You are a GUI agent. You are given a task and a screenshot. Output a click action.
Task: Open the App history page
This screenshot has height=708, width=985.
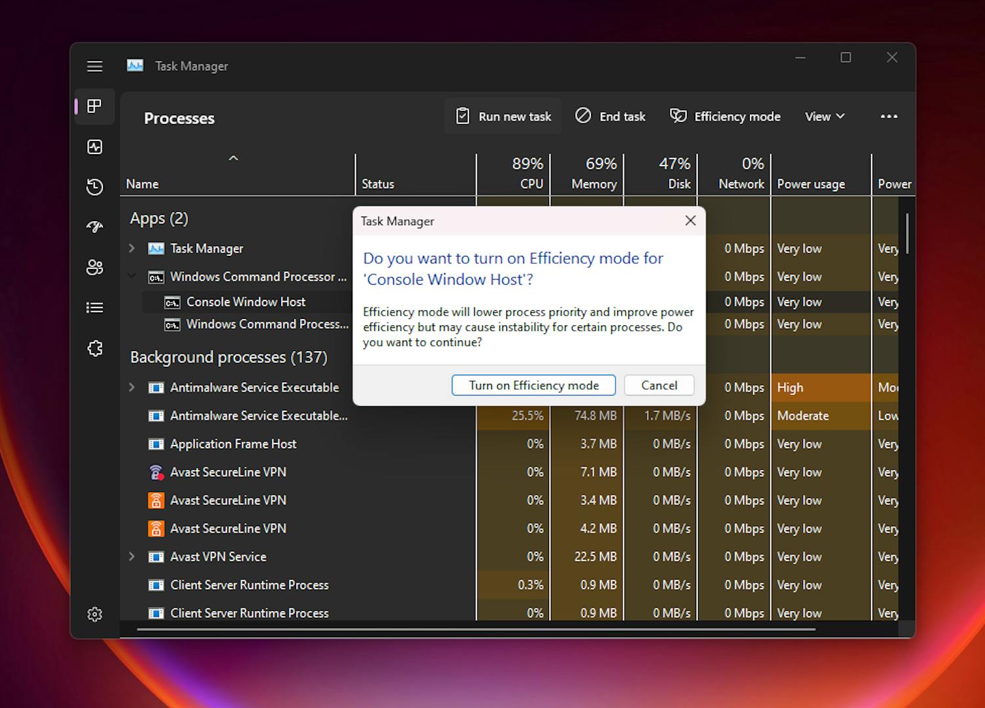[94, 187]
